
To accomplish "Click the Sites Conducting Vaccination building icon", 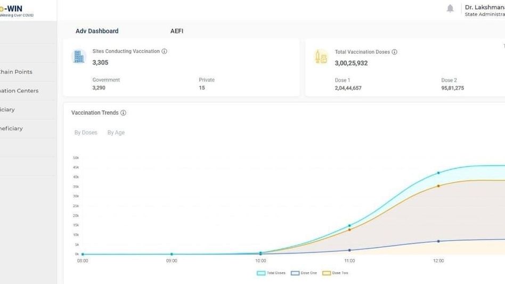I will tap(79, 56).
